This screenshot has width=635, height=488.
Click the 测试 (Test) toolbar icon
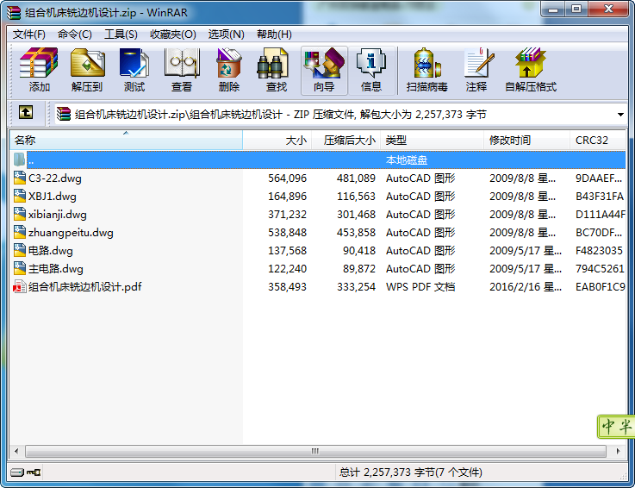[134, 70]
